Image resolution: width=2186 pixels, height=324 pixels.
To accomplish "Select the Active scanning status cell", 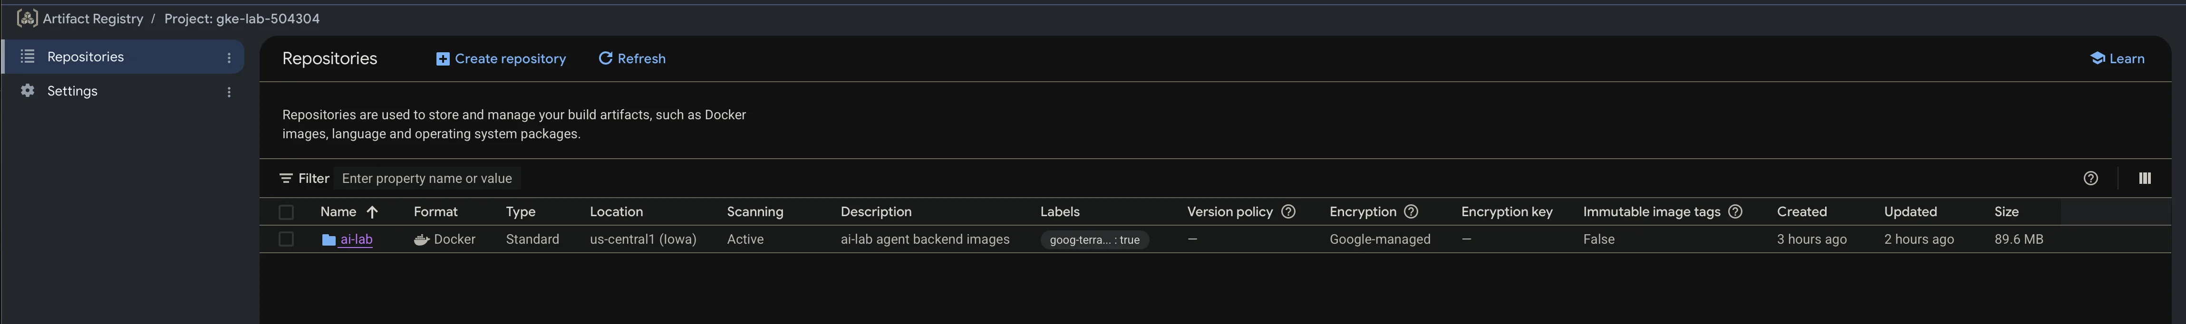I will click(745, 239).
